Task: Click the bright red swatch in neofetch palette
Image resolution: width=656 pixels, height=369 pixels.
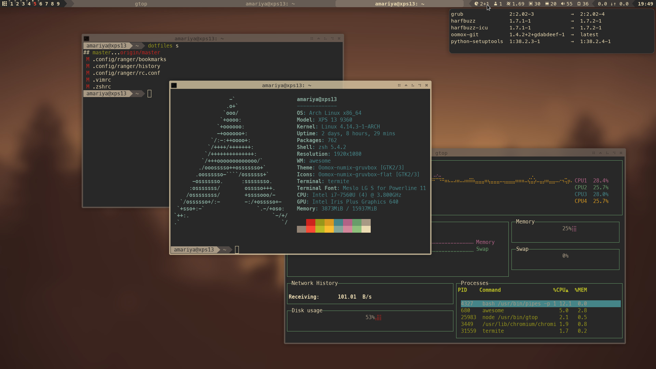Action: (x=311, y=229)
